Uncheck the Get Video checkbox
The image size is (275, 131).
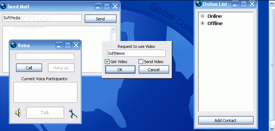point(107,62)
